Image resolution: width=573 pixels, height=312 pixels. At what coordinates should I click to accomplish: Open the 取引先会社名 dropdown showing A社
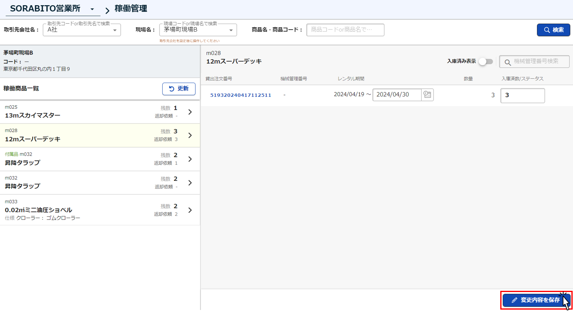[x=82, y=30]
